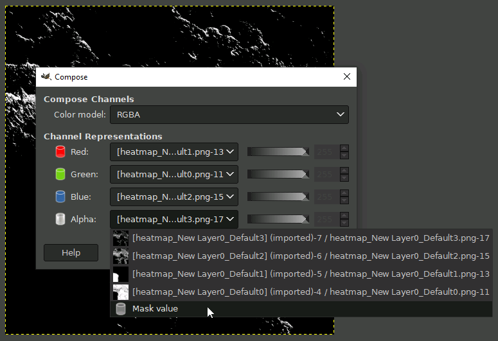Close the Compose dialog
This screenshot has width=498, height=341.
(347, 76)
